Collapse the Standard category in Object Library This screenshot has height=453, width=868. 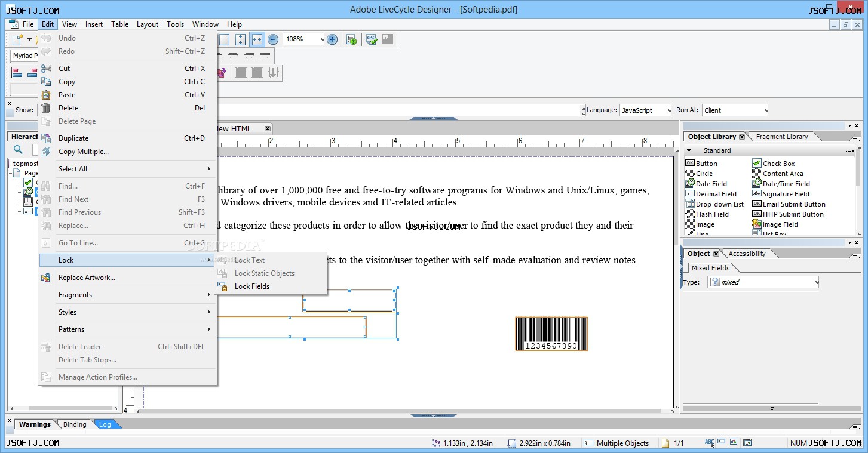coord(689,150)
